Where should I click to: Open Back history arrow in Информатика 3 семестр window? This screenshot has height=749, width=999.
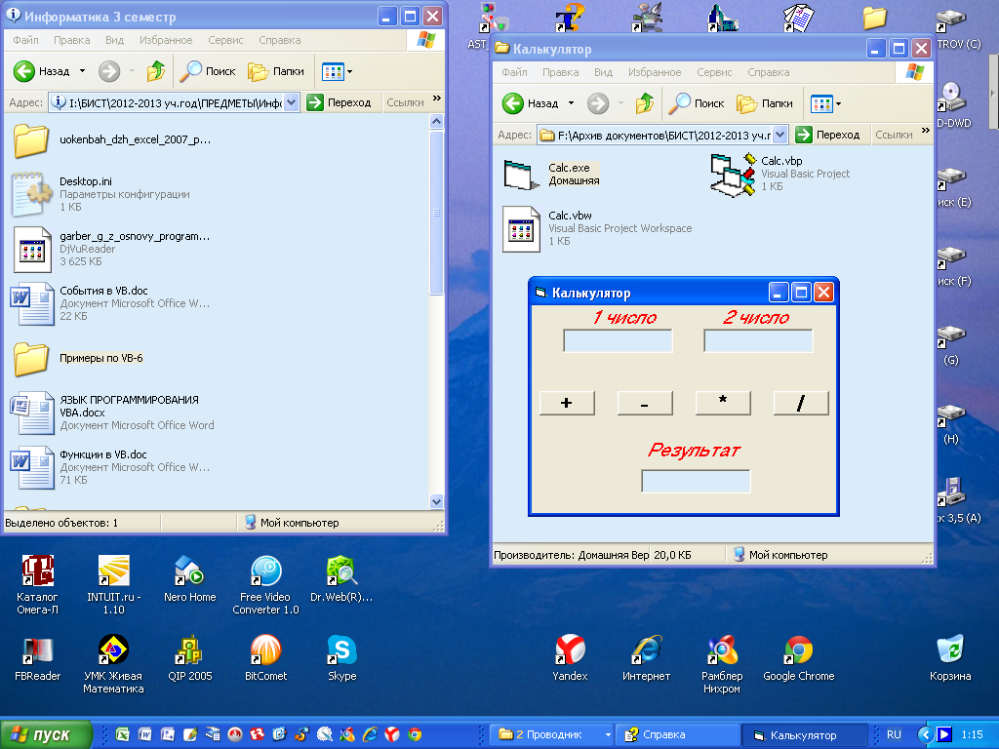(82, 71)
